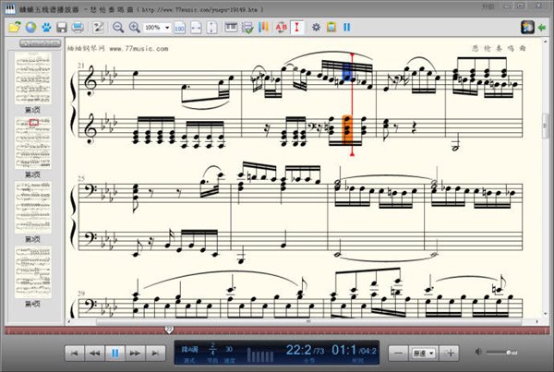Open the 原速 playback speed dropdown

click(424, 353)
